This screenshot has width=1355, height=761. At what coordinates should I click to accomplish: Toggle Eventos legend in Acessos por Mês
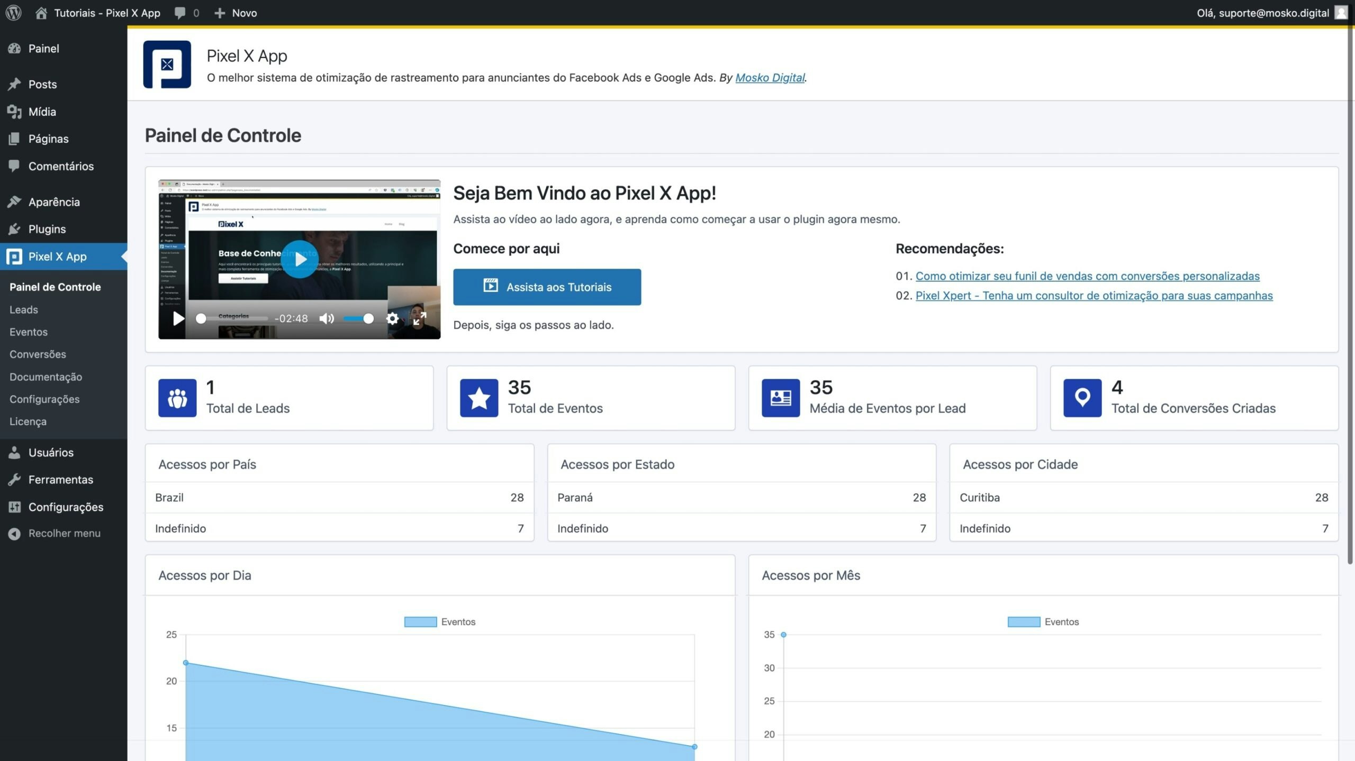pyautogui.click(x=1043, y=621)
